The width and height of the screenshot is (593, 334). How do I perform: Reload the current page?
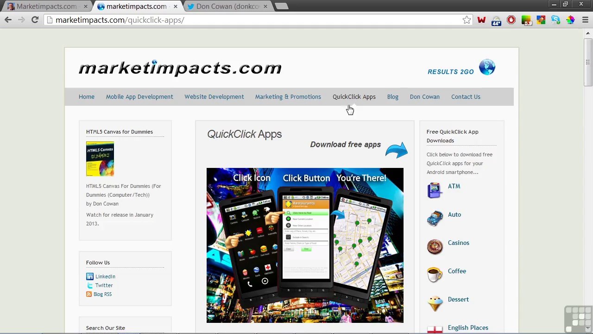tap(35, 20)
